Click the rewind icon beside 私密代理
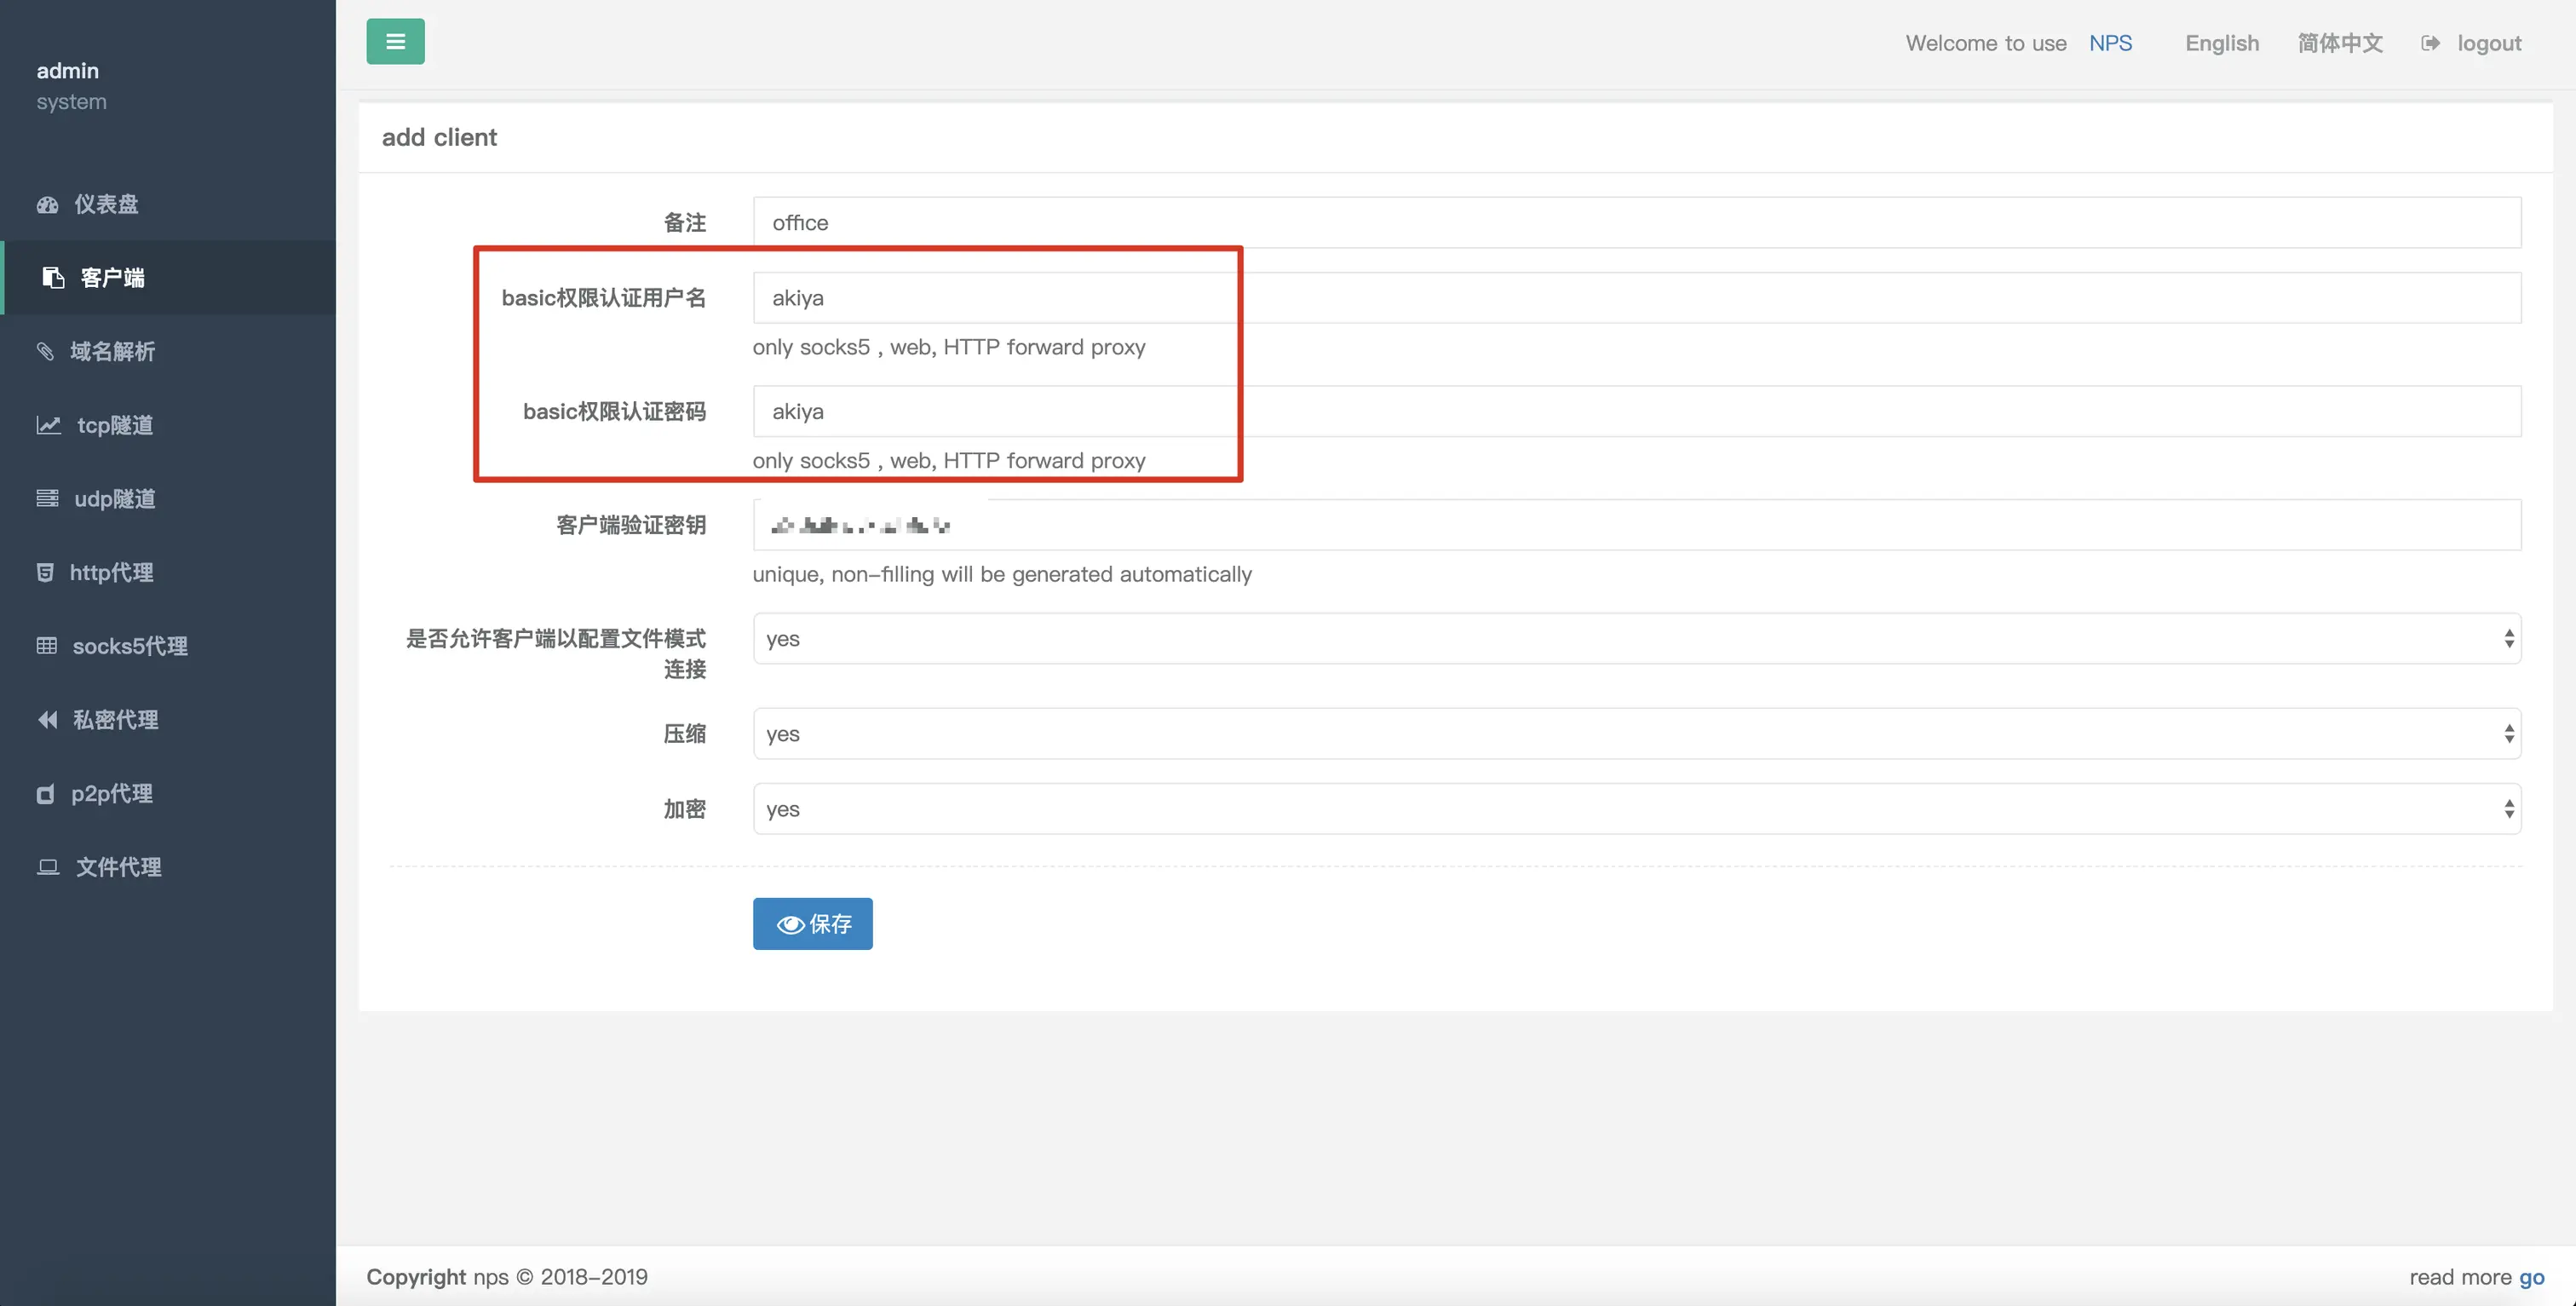 tap(47, 720)
